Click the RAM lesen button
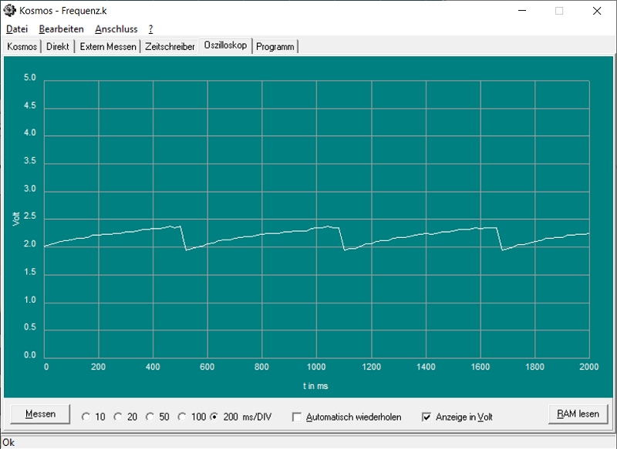Image resolution: width=617 pixels, height=449 pixels. pos(578,414)
